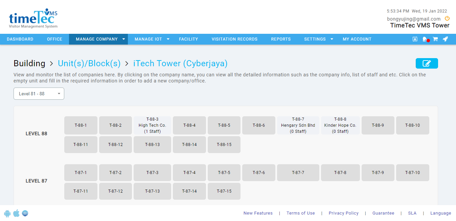The height and width of the screenshot is (221, 456).
Task: Open the shopping cart icon
Action: [x=435, y=39]
